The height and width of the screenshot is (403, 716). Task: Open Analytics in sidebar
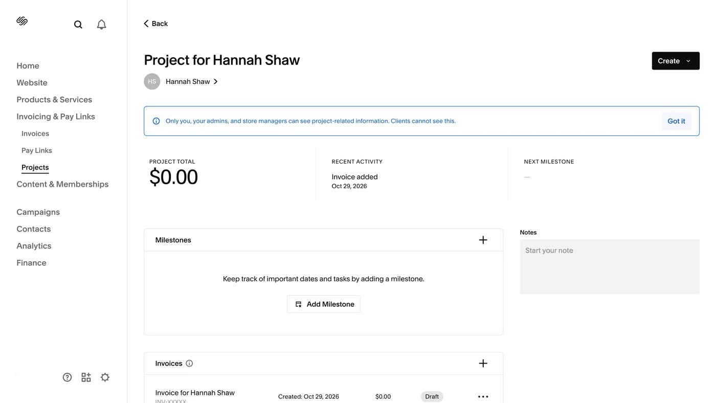34,245
